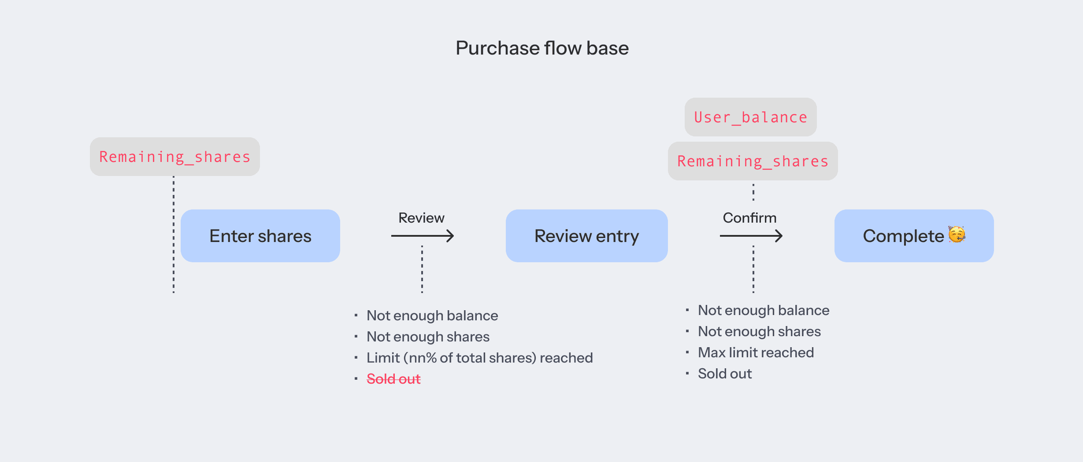
Task: Click the party emoji in Complete box
Action: [x=957, y=235]
